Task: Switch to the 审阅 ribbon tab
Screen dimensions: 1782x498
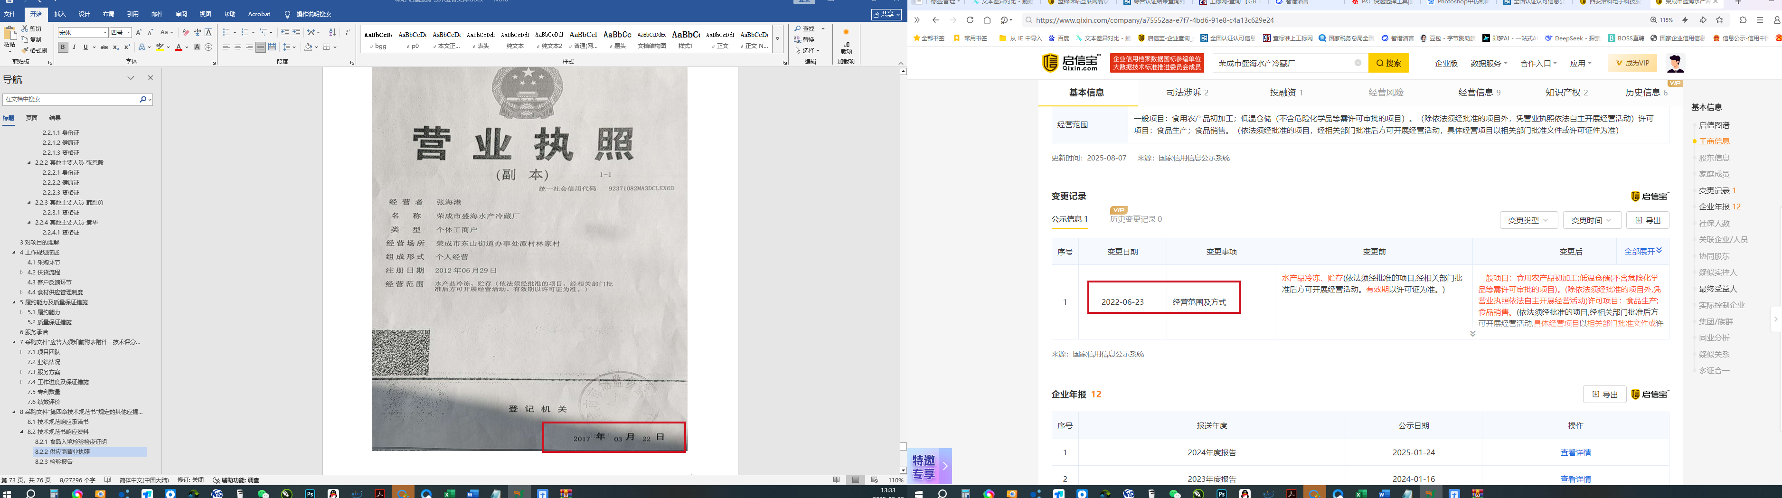Action: [181, 14]
